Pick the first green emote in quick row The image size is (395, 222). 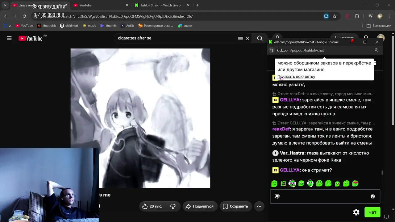[274, 183]
